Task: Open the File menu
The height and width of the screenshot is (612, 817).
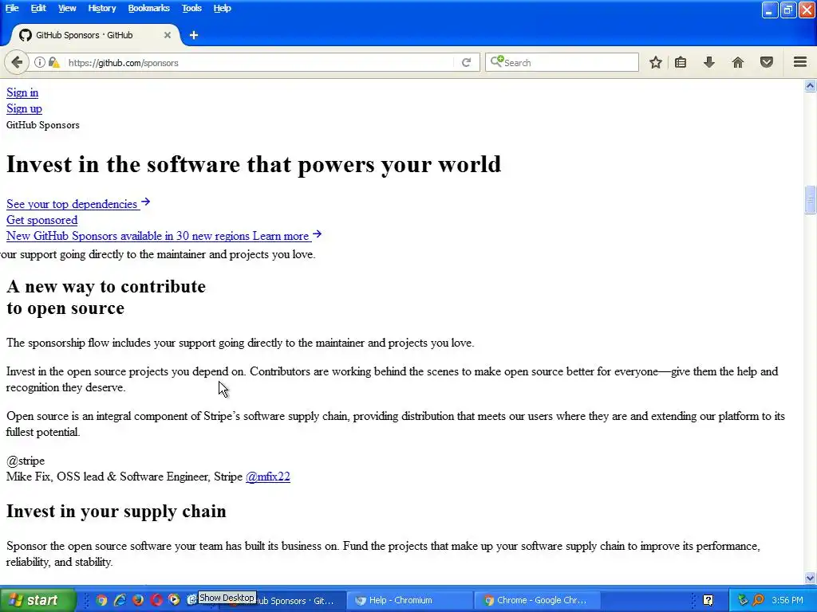Action: (12, 8)
